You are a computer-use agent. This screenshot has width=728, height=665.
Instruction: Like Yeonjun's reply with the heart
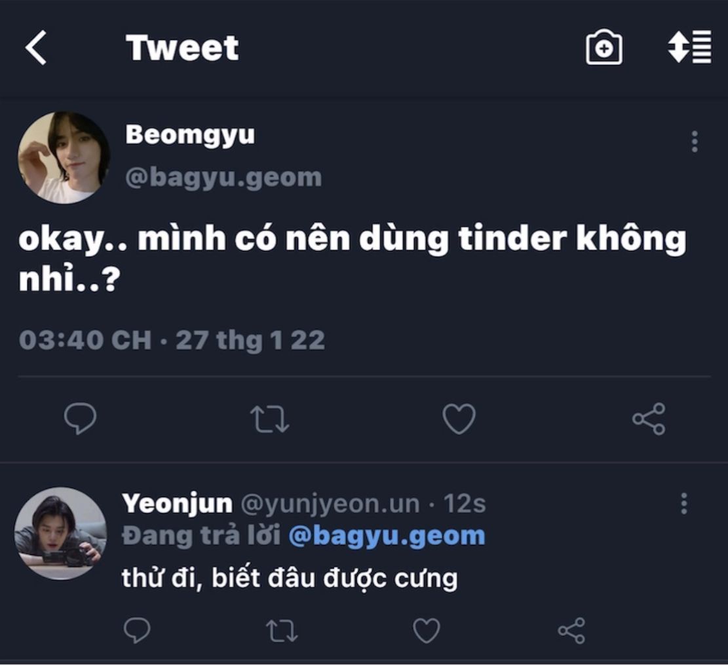(426, 631)
